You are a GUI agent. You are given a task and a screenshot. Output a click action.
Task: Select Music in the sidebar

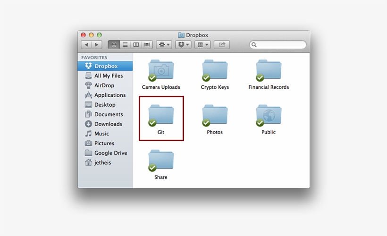click(x=105, y=134)
